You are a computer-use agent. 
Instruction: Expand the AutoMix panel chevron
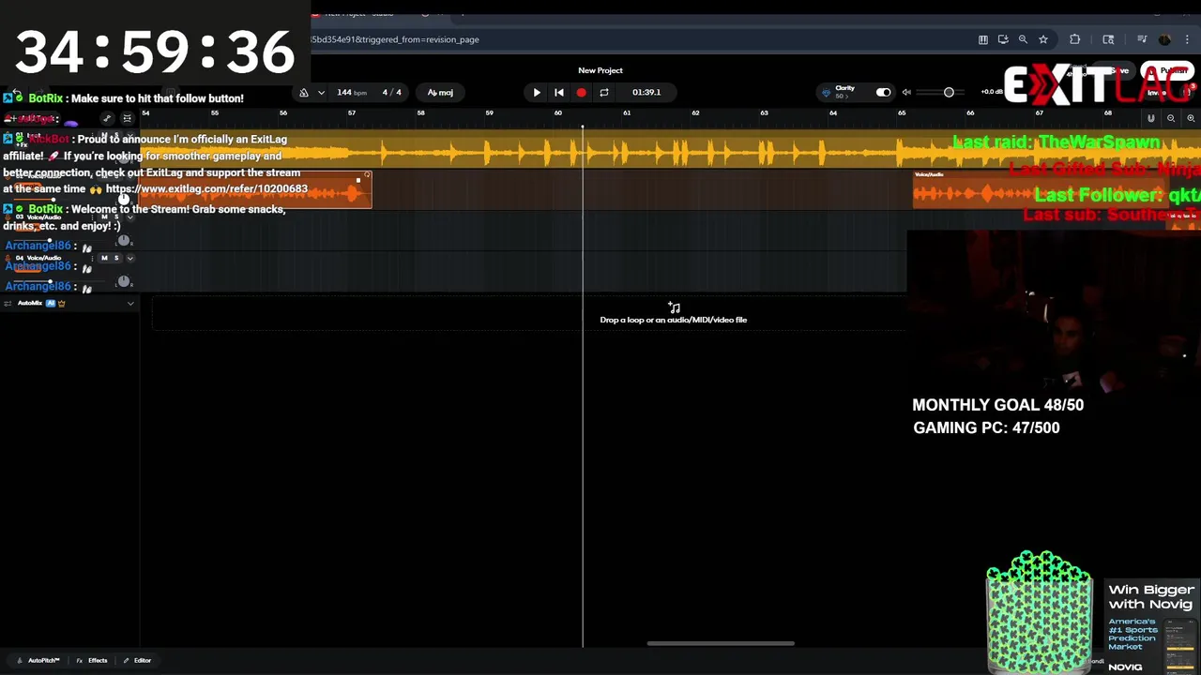click(130, 304)
